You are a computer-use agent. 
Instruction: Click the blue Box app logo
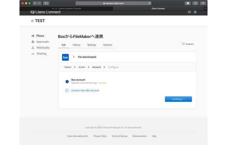click(x=65, y=57)
